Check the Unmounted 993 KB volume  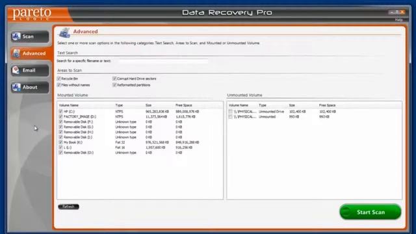(230, 116)
